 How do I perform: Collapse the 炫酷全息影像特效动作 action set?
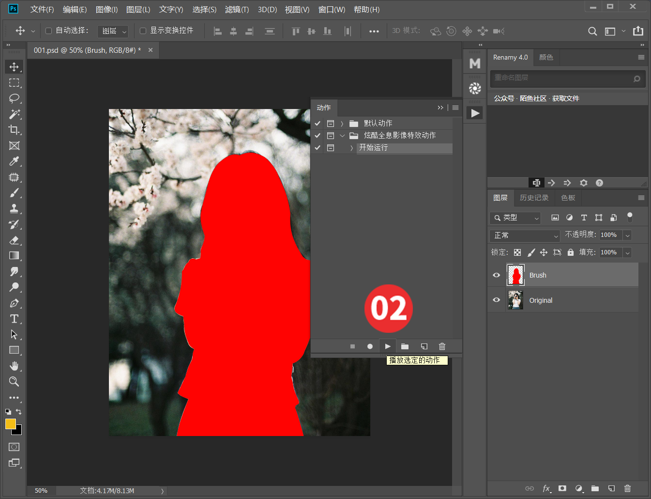pos(342,136)
